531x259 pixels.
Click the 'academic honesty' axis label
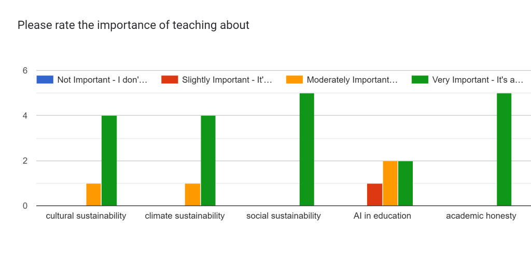(x=481, y=216)
